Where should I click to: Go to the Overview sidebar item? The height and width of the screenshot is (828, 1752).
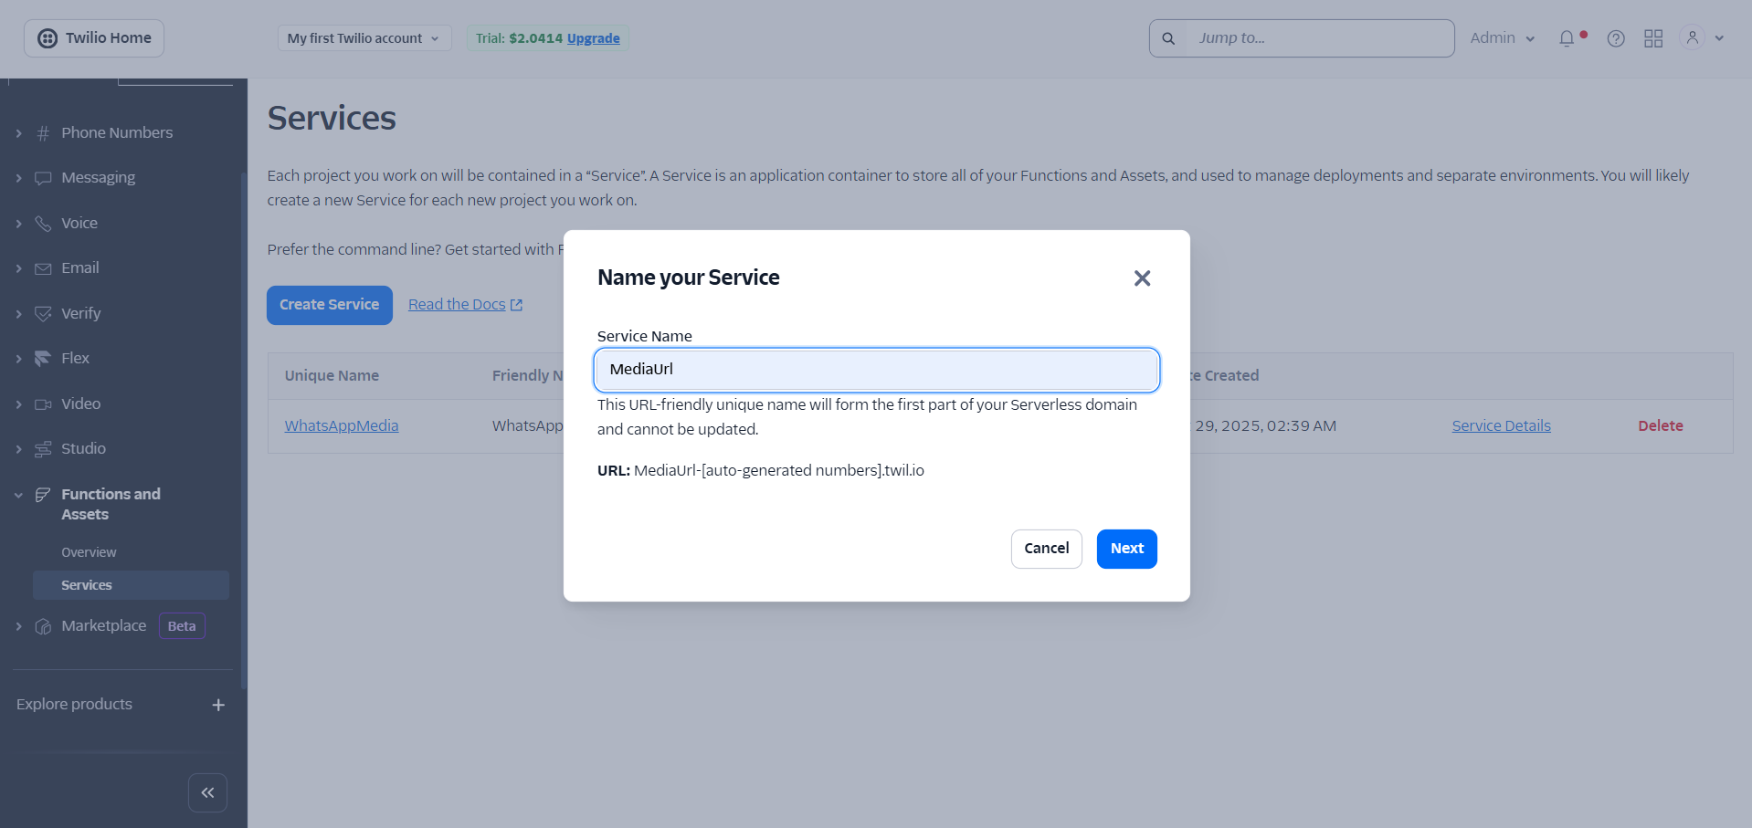point(89,552)
